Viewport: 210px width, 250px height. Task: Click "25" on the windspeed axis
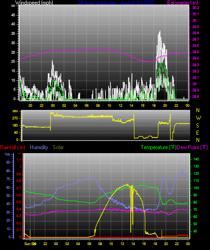point(13,52)
